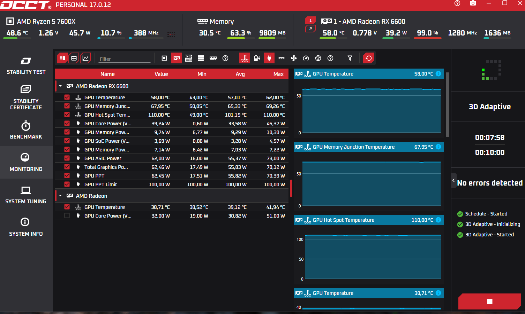The height and width of the screenshot is (314, 525).
Task: Toggle the usage gauge filter
Action: pos(318,58)
